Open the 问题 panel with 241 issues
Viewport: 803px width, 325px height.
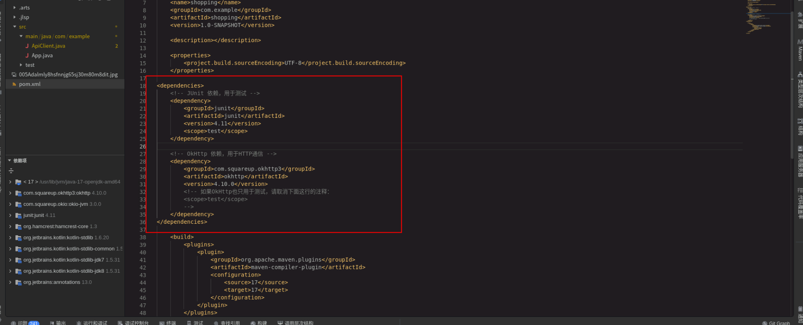tap(25, 323)
